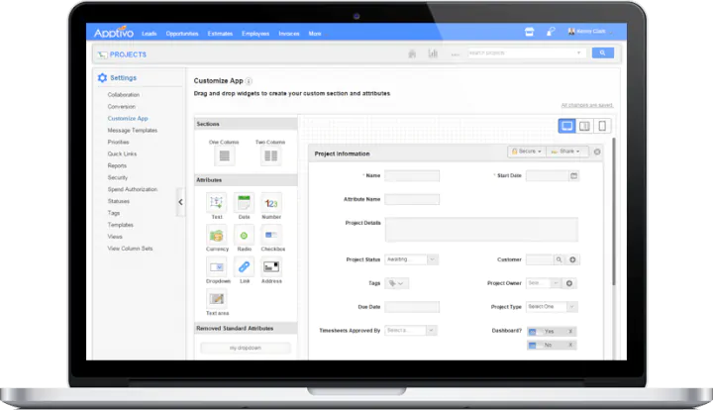The height and width of the screenshot is (410, 713).
Task: Click the Name input field
Action: [412, 175]
